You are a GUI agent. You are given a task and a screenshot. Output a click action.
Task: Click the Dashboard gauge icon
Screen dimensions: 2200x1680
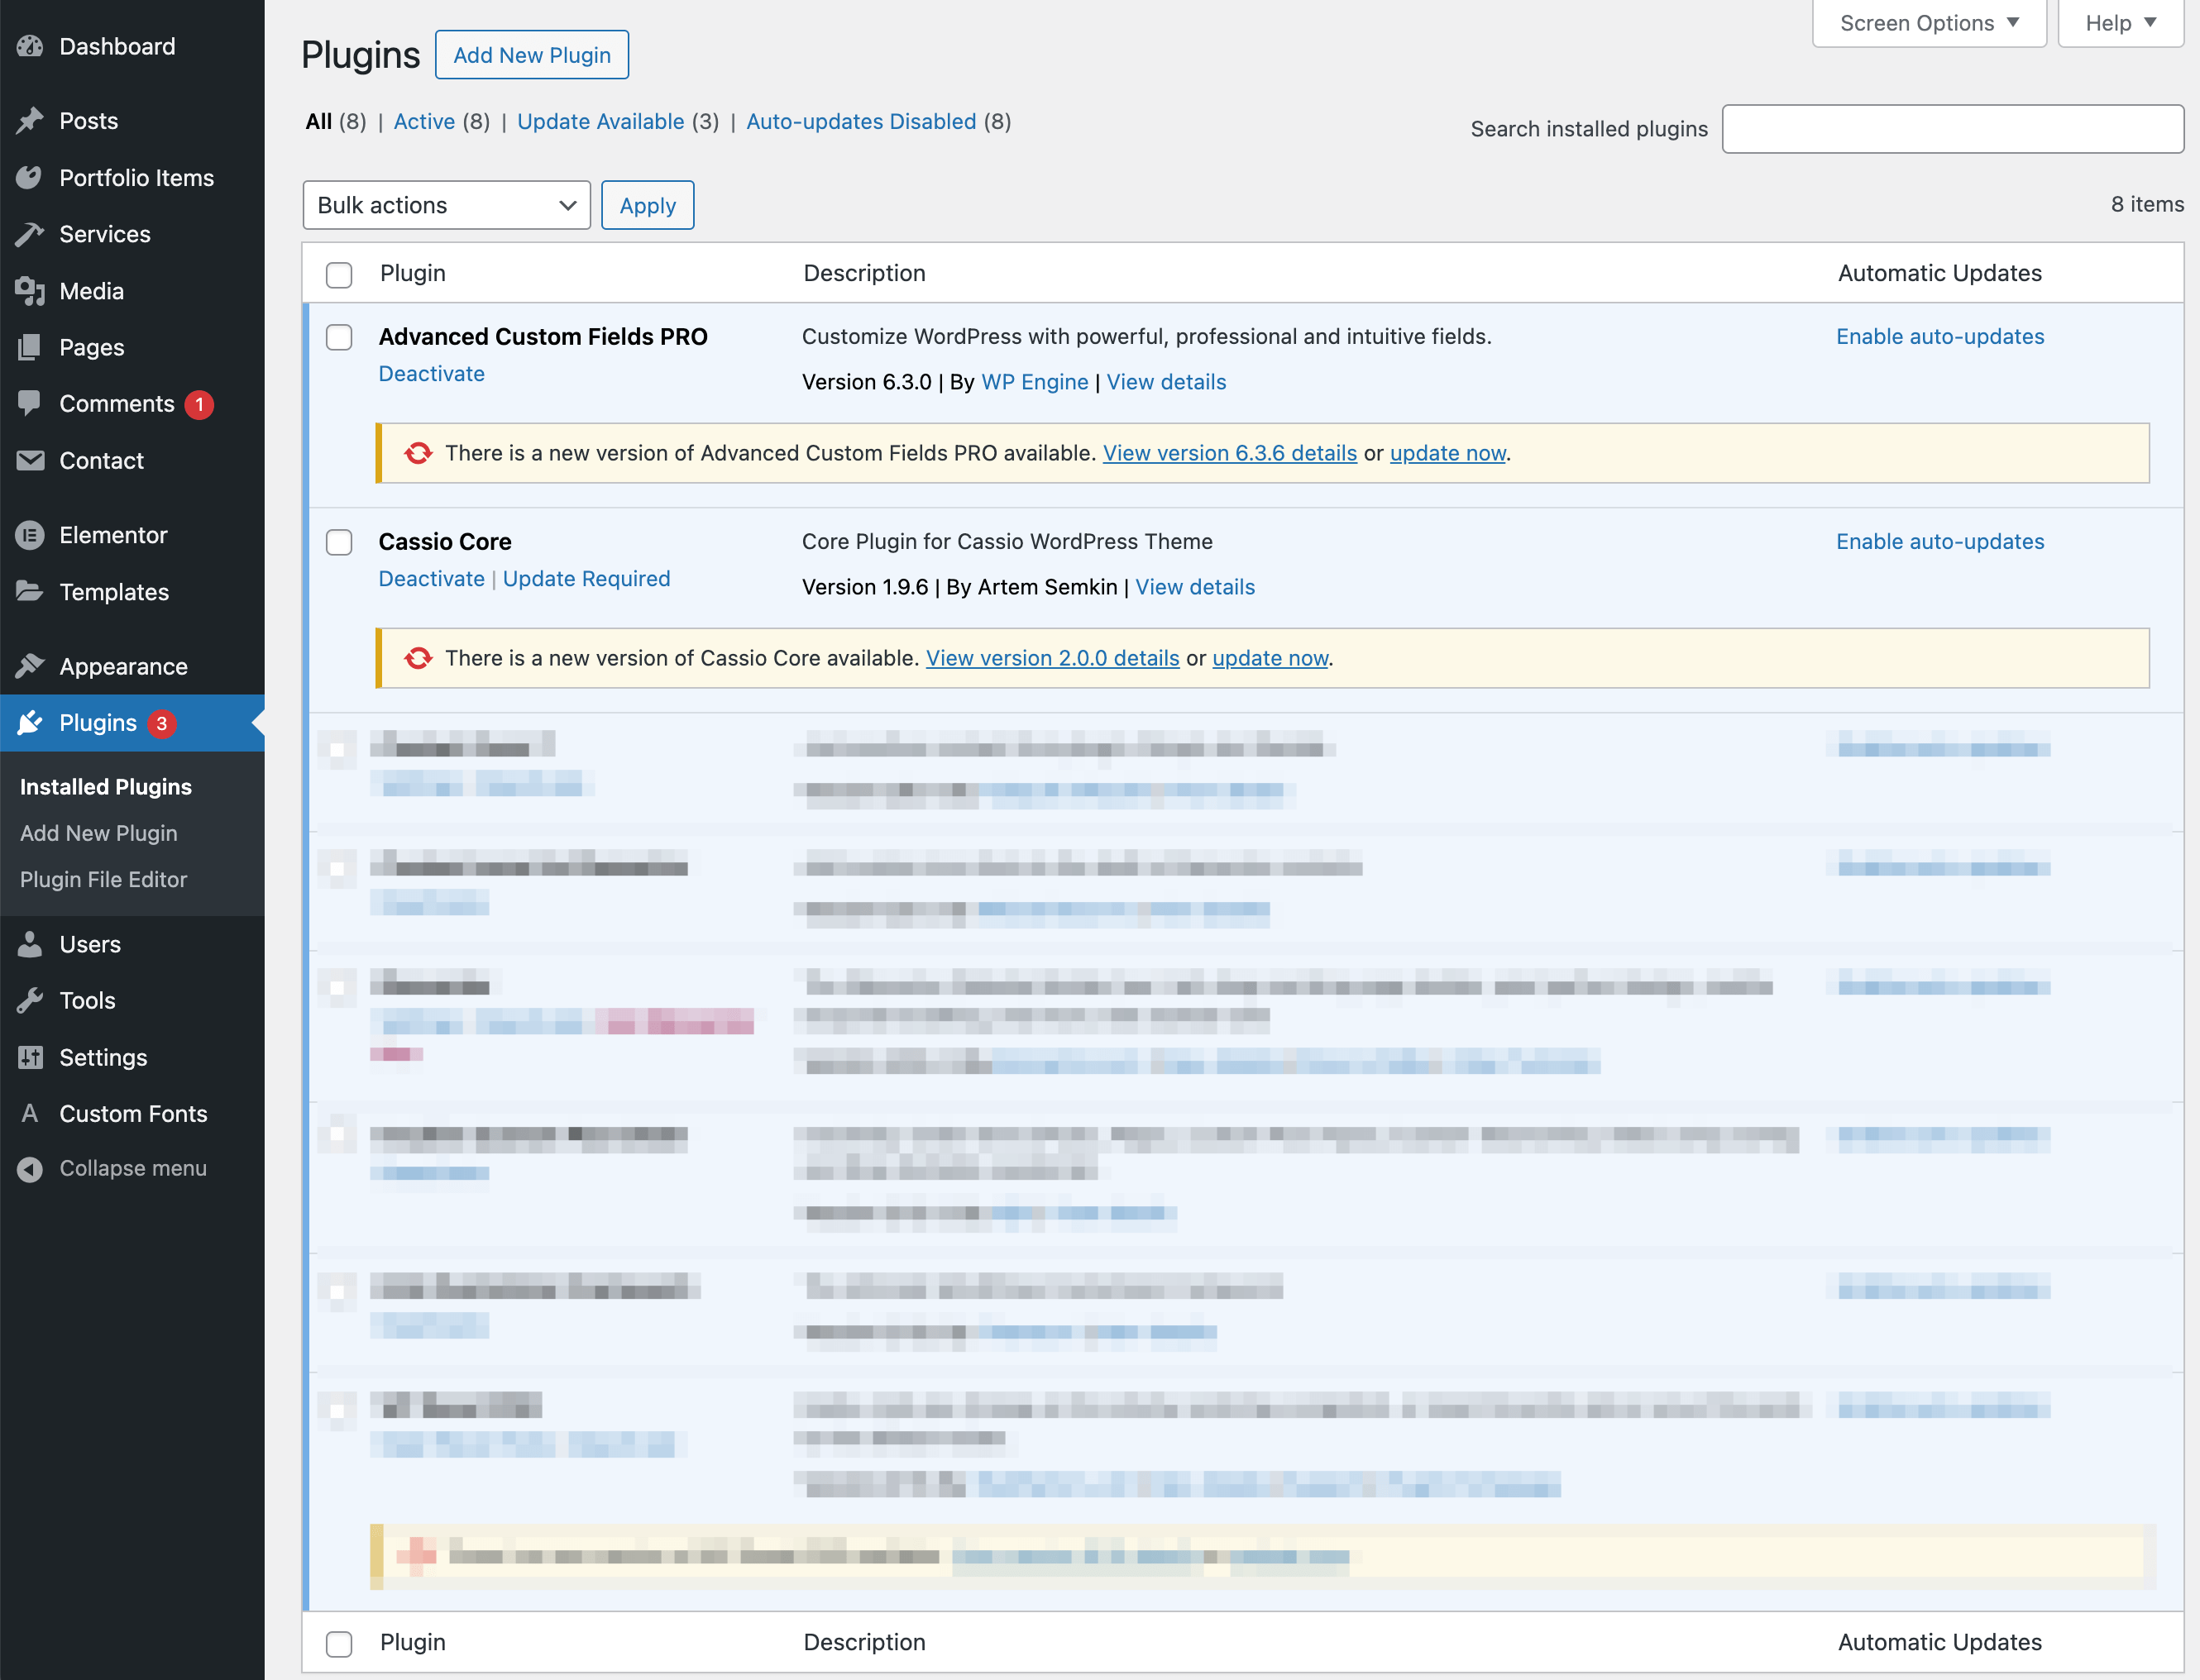pyautogui.click(x=30, y=46)
